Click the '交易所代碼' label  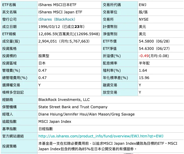click(112, 5)
